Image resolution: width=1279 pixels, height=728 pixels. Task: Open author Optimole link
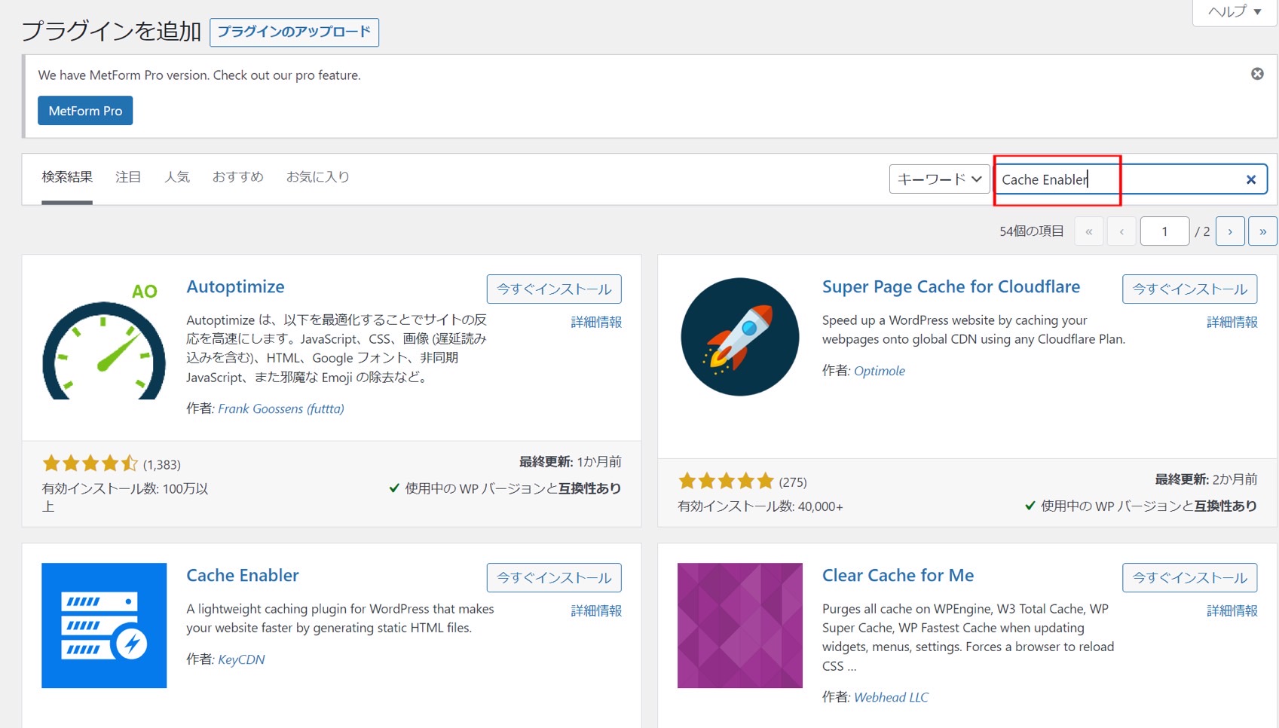coord(880,371)
